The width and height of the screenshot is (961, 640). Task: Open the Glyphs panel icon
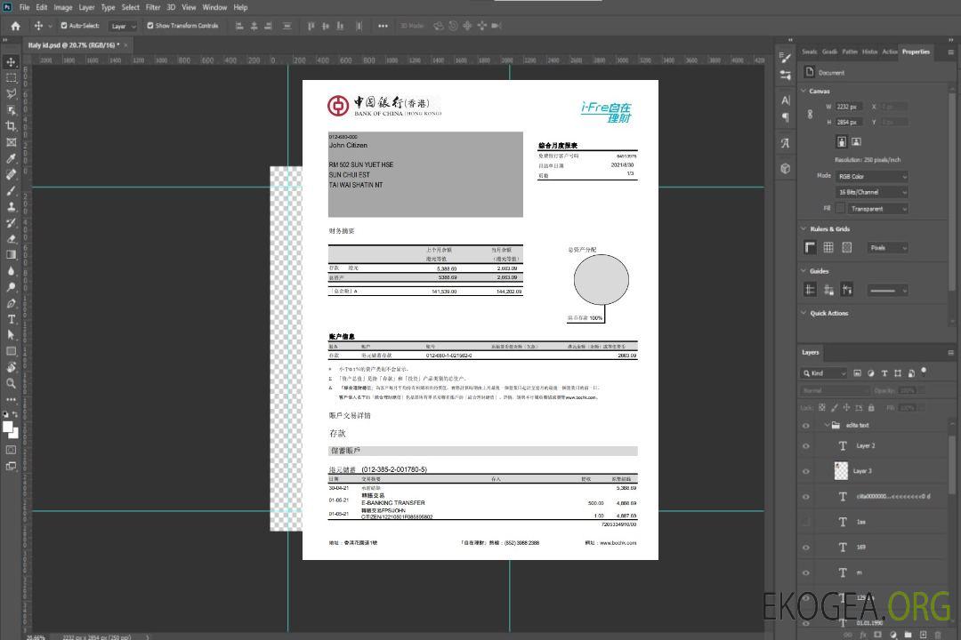[786, 143]
